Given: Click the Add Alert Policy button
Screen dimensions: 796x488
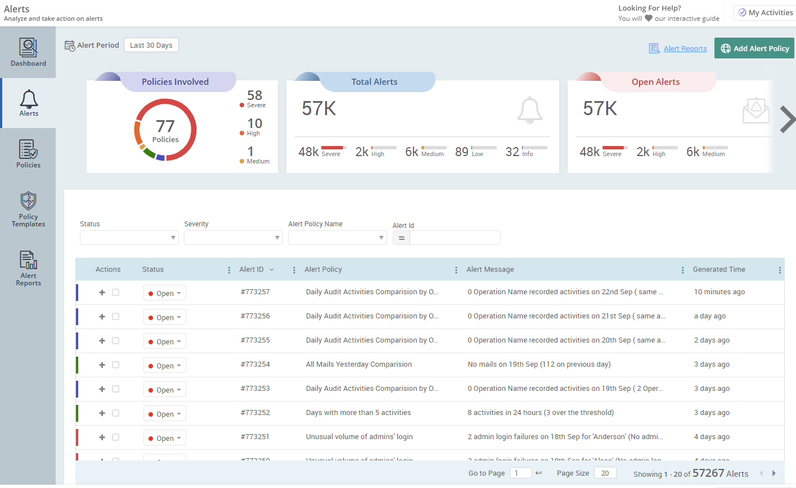Looking at the screenshot, I should [754, 48].
